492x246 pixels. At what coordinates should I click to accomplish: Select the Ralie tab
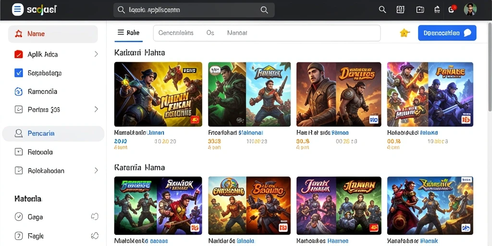coord(128,33)
